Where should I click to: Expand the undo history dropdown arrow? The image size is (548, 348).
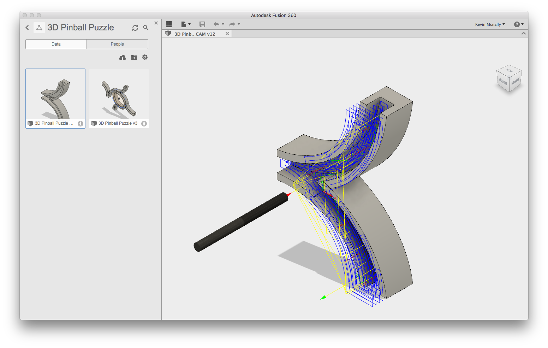[x=223, y=24]
